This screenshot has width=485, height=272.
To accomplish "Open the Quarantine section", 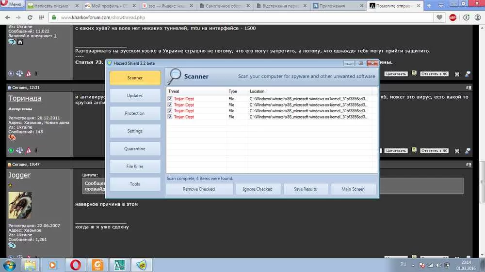I will [135, 149].
